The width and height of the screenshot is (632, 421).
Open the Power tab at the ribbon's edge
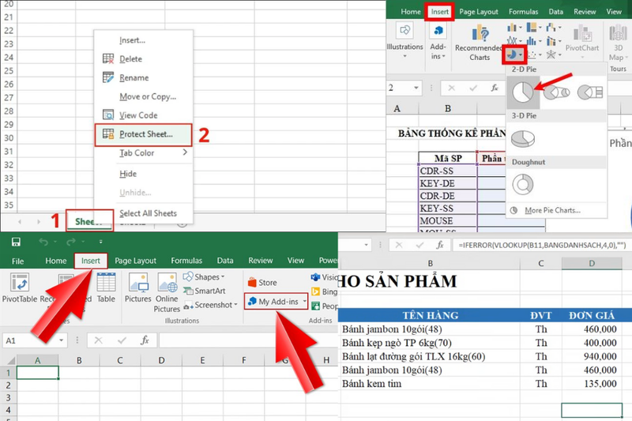pyautogui.click(x=328, y=261)
